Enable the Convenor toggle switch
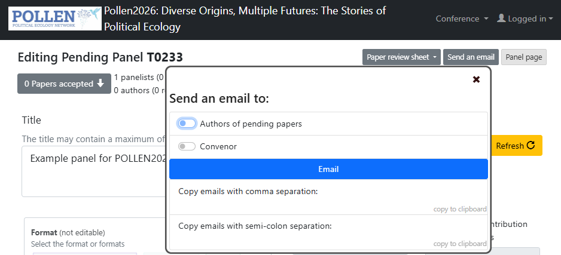The width and height of the screenshot is (561, 255). (187, 146)
